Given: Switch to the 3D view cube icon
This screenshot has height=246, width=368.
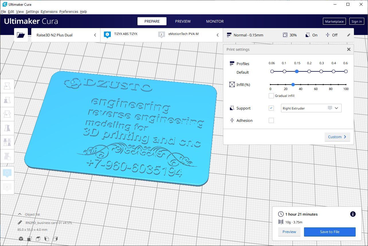Looking at the screenshot, I should tap(21, 239).
